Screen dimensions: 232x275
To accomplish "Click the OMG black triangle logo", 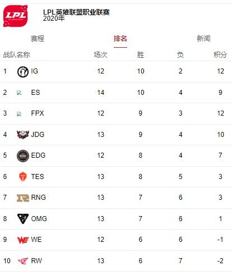I will tap(23, 218).
